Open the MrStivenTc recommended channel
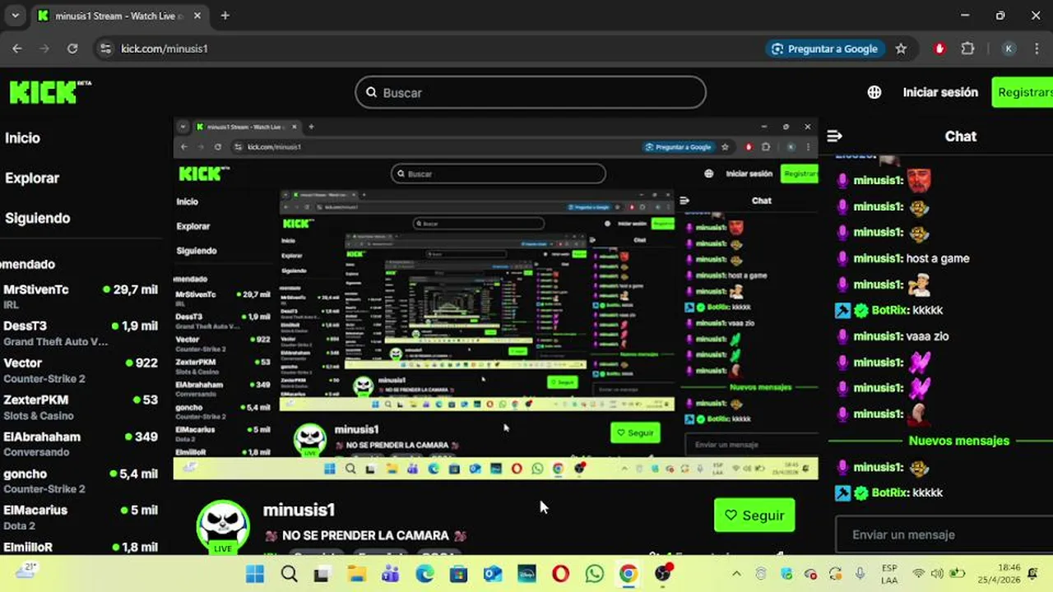The image size is (1053, 592). (81, 296)
